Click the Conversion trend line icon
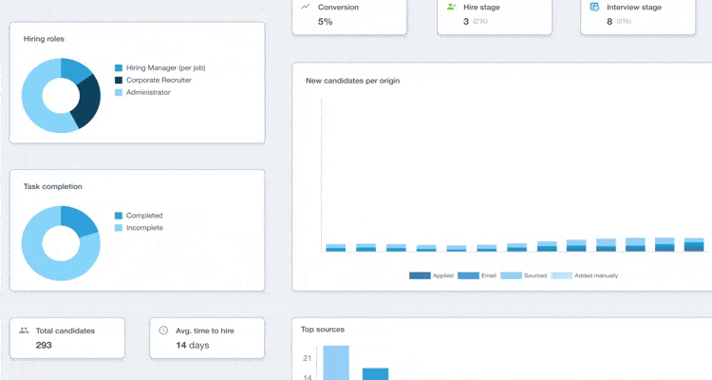This screenshot has width=712, height=380. [306, 7]
